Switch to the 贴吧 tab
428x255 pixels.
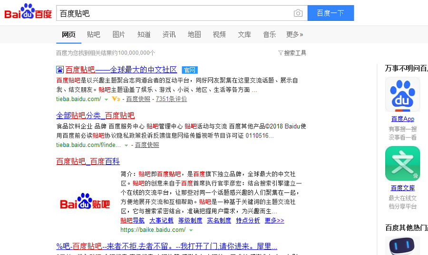93,35
